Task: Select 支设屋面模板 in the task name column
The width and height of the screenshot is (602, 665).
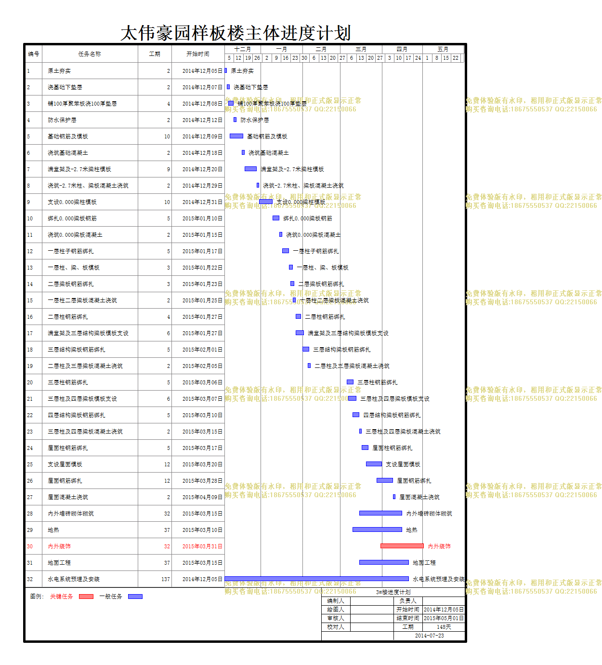Action: [65, 464]
